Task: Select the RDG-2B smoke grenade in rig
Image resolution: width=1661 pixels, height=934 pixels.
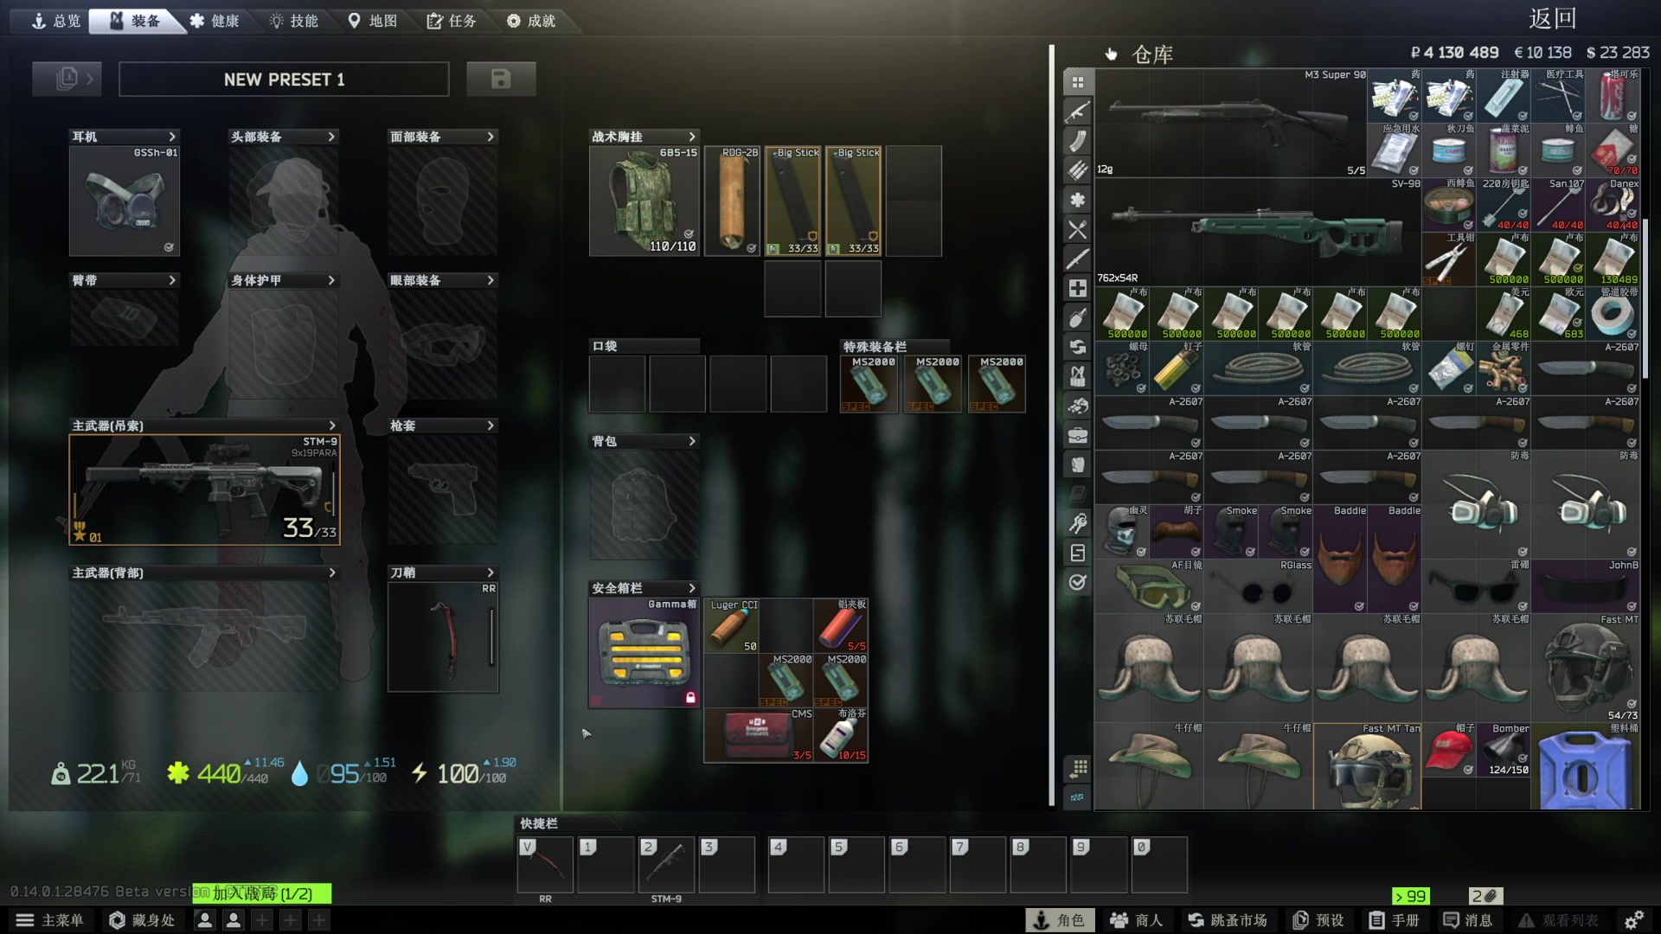Action: tap(732, 201)
